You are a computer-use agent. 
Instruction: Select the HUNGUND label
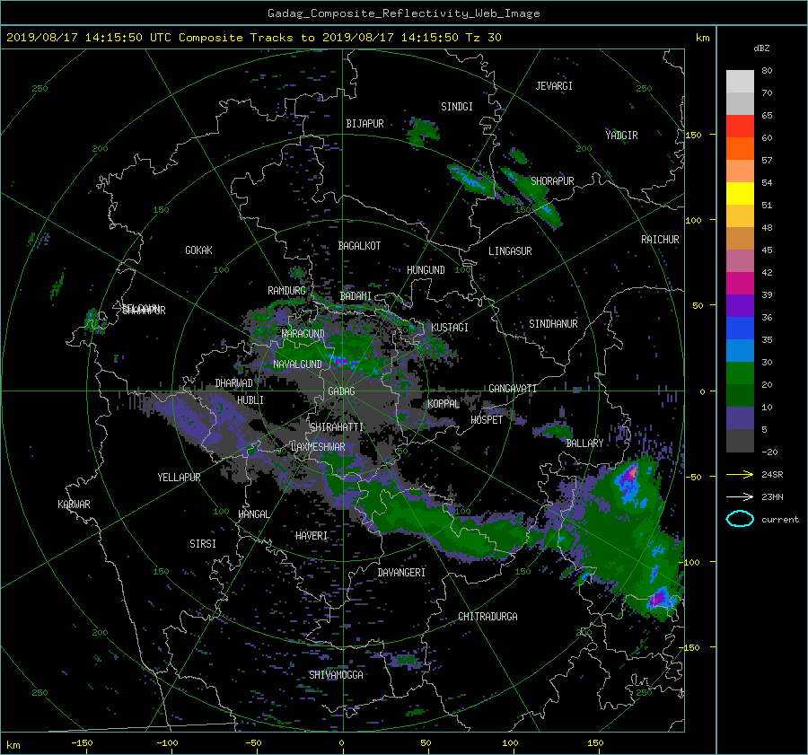pyautogui.click(x=426, y=270)
